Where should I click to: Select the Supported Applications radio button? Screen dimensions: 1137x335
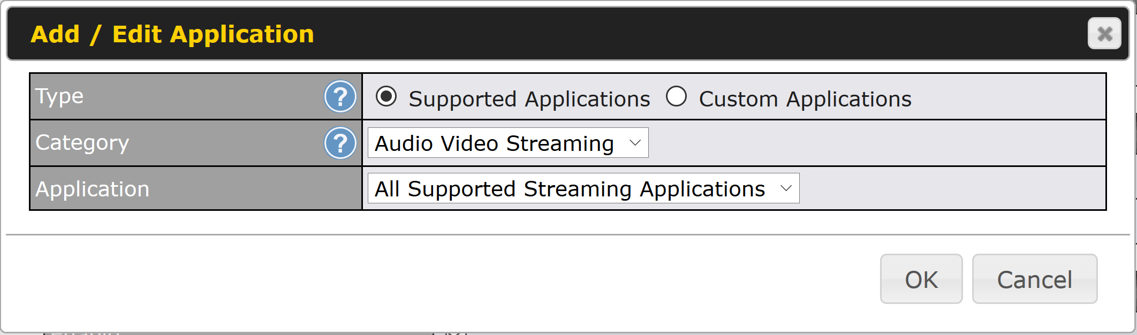pos(386,96)
